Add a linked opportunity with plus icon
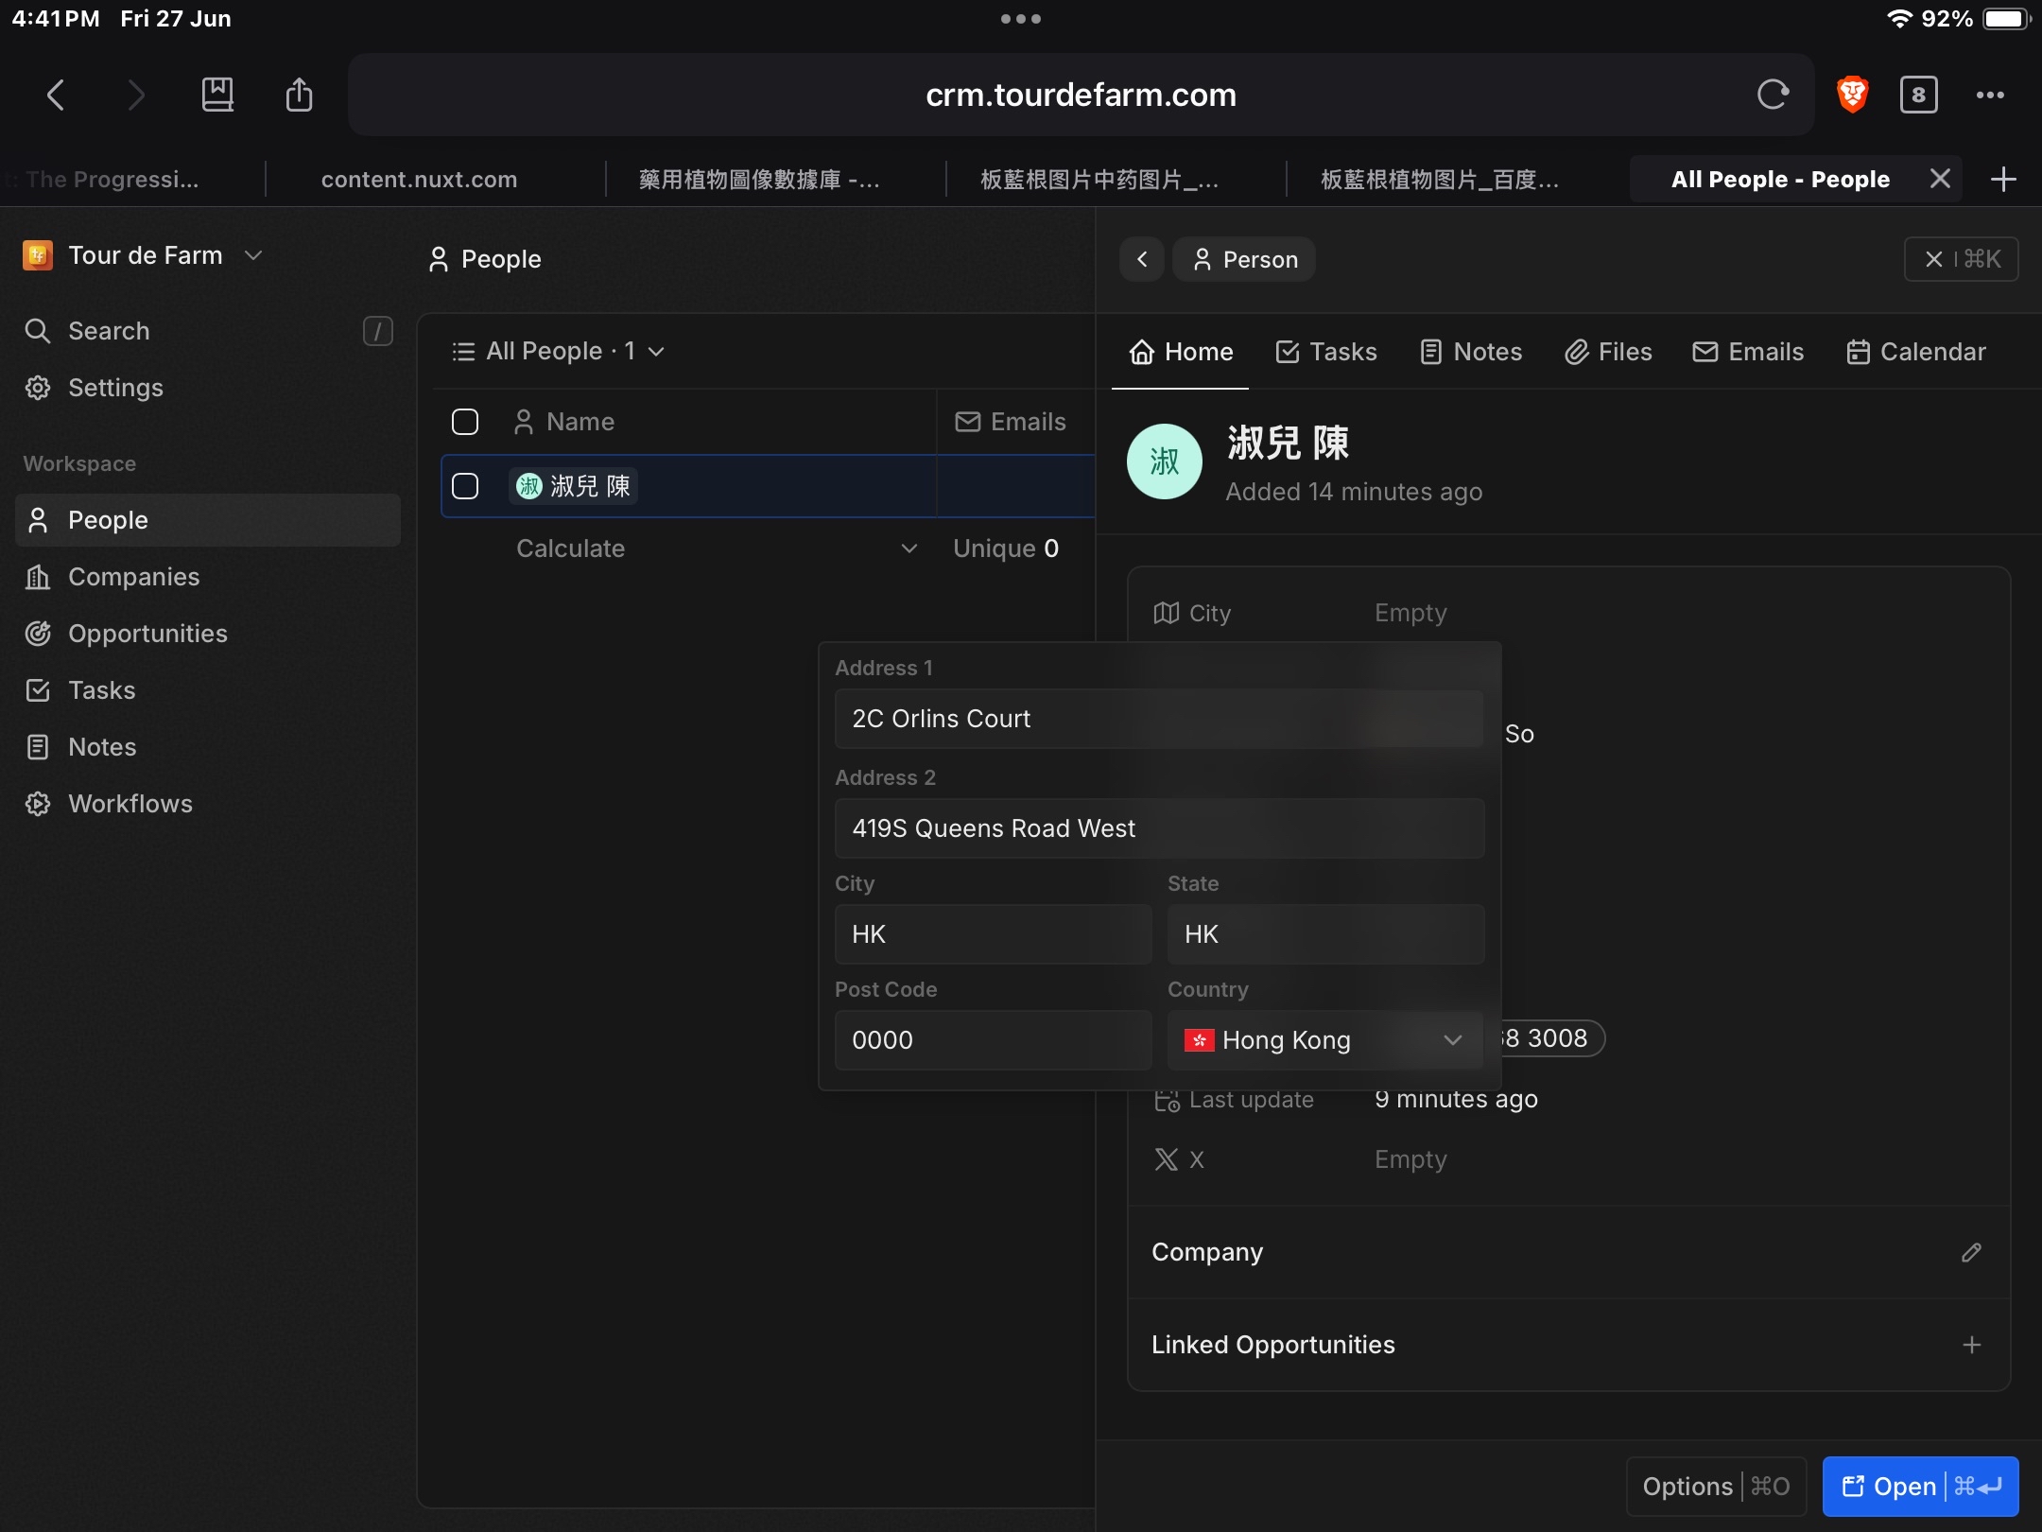This screenshot has height=1532, width=2042. click(1971, 1345)
